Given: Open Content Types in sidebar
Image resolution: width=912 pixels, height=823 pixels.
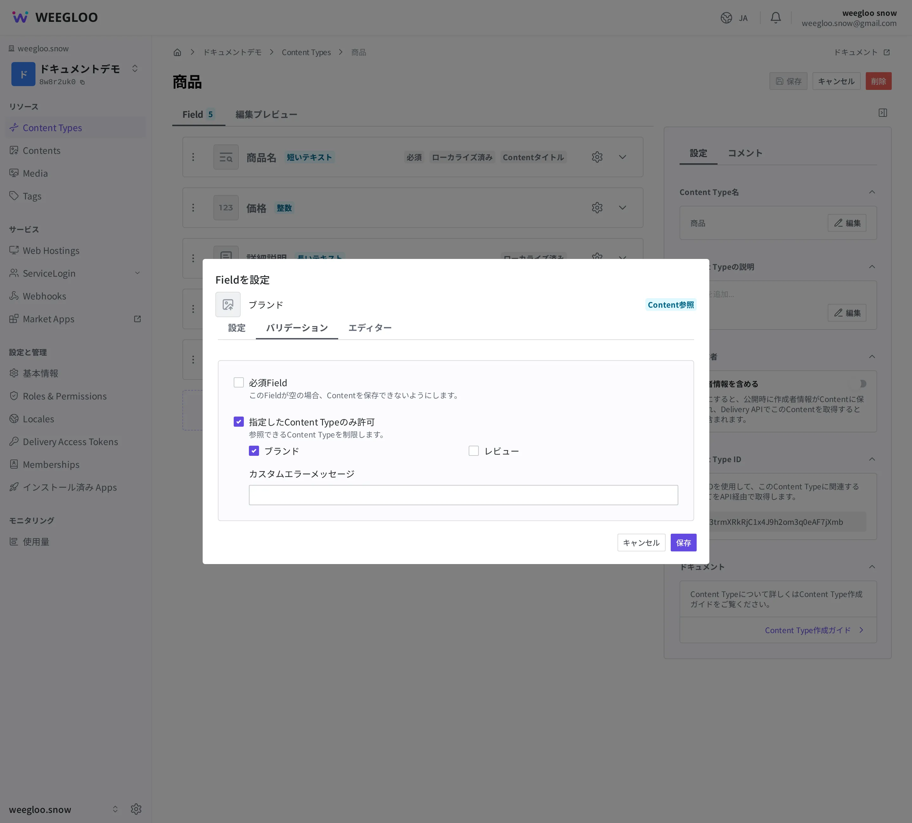Looking at the screenshot, I should pyautogui.click(x=76, y=128).
